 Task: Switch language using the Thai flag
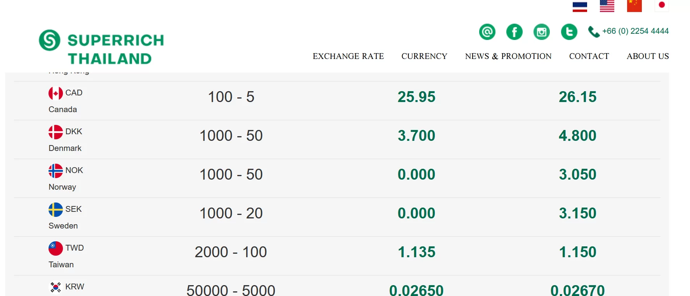tap(580, 7)
